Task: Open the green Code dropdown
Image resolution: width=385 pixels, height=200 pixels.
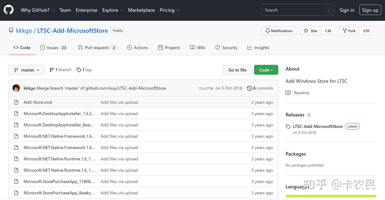Action: [266, 70]
